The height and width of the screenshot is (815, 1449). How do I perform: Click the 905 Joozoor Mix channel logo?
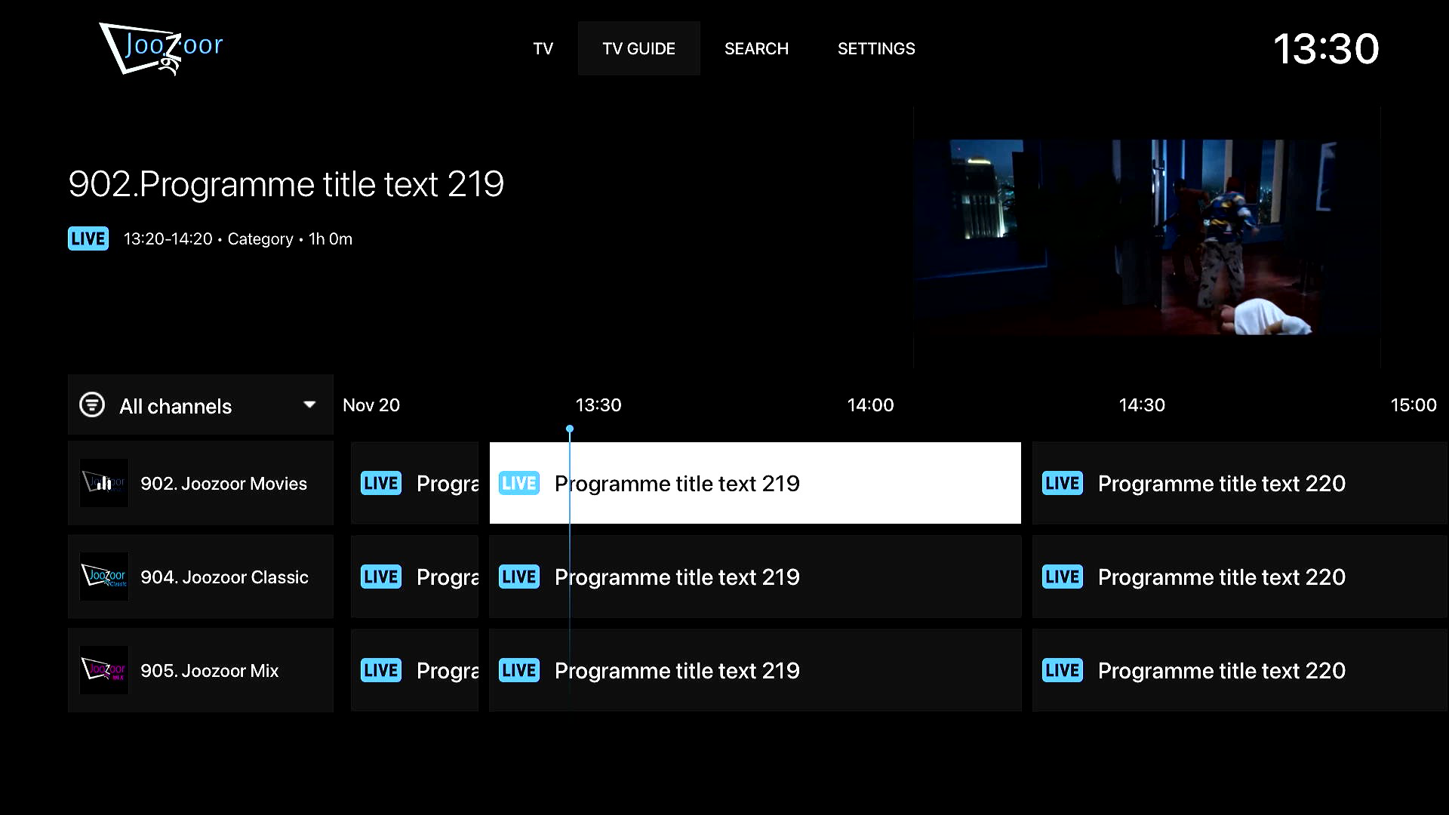(x=104, y=670)
